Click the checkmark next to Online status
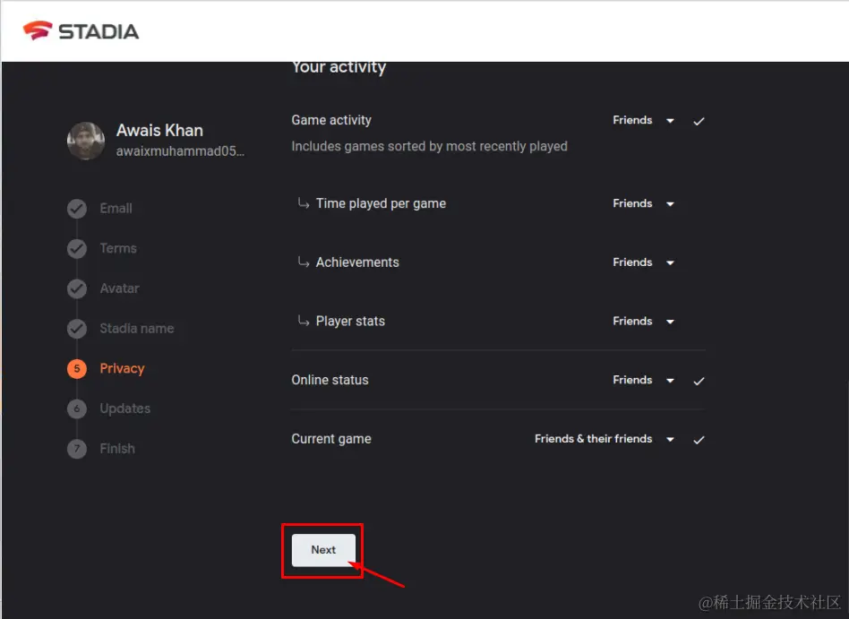The height and width of the screenshot is (619, 849). point(699,382)
